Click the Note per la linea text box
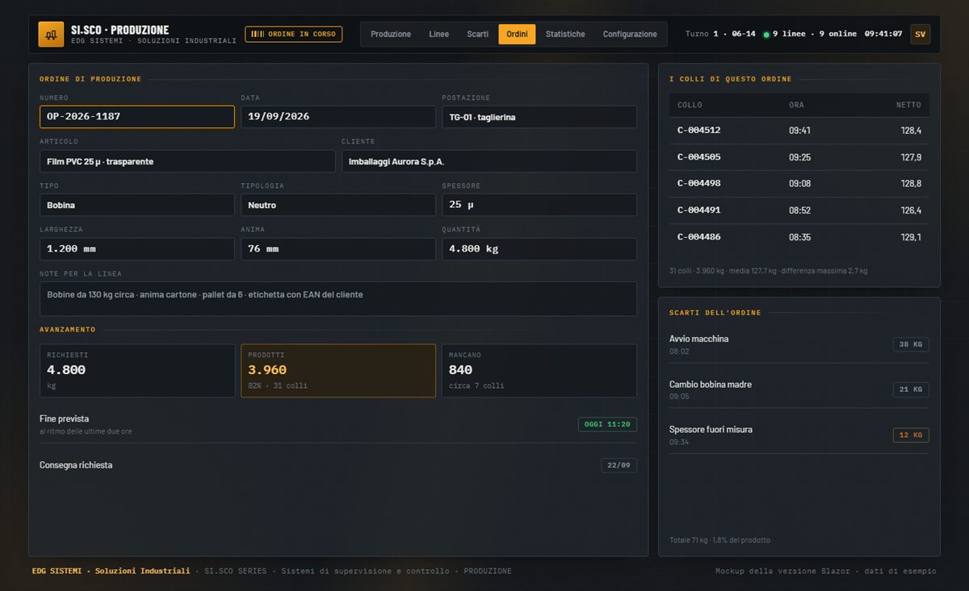The image size is (969, 591). point(338,298)
